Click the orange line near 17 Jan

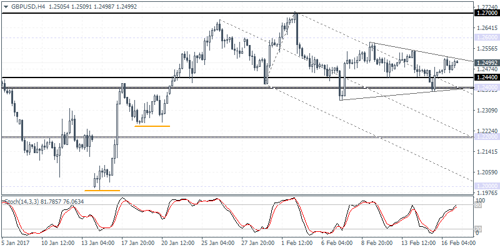pyautogui.click(x=152, y=126)
